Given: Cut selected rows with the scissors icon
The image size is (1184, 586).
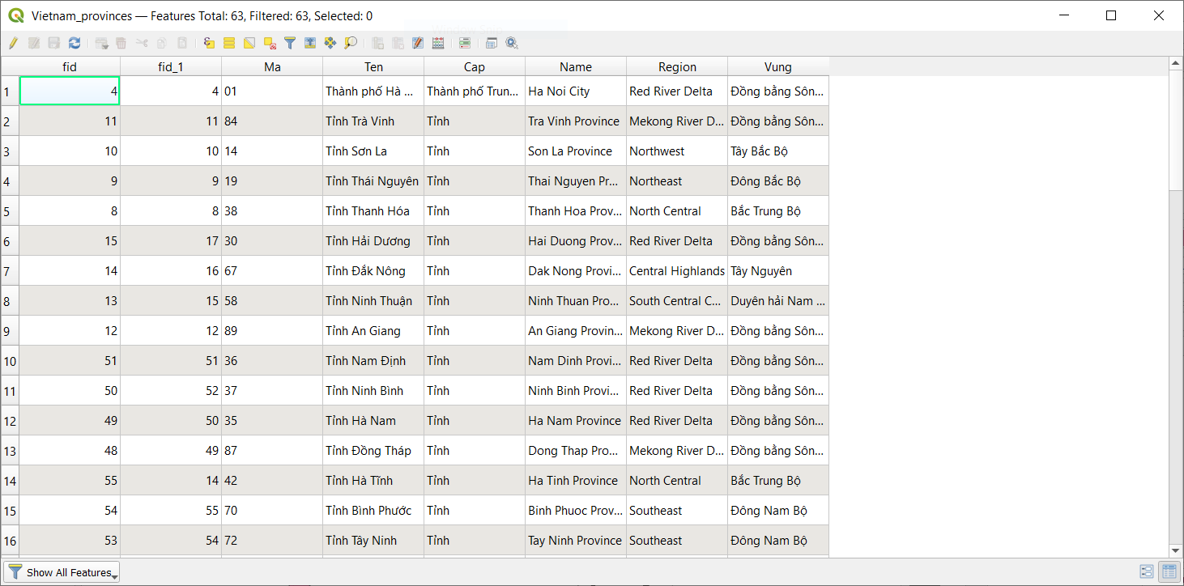Looking at the screenshot, I should point(142,43).
